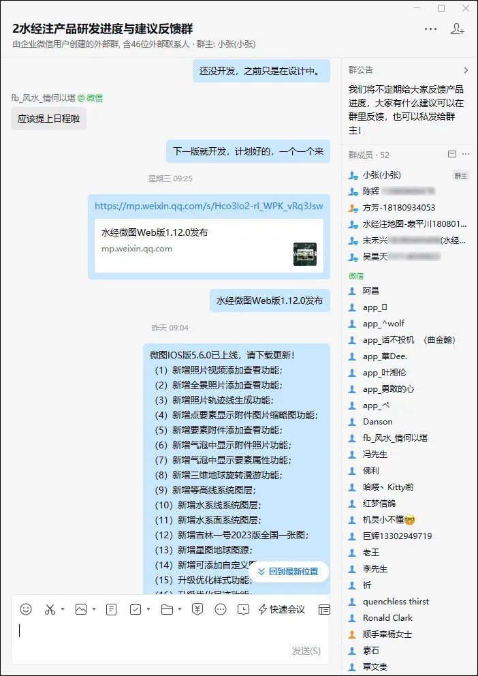Select member Danson
The height and width of the screenshot is (676, 478).
pos(409,422)
